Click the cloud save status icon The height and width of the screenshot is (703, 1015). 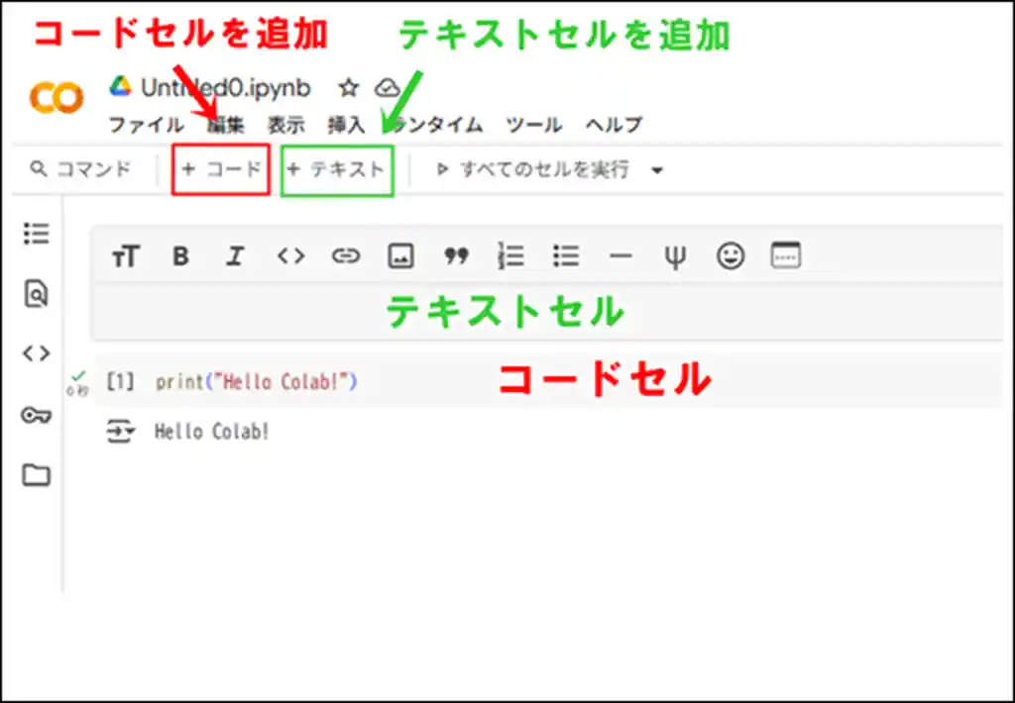coord(388,87)
